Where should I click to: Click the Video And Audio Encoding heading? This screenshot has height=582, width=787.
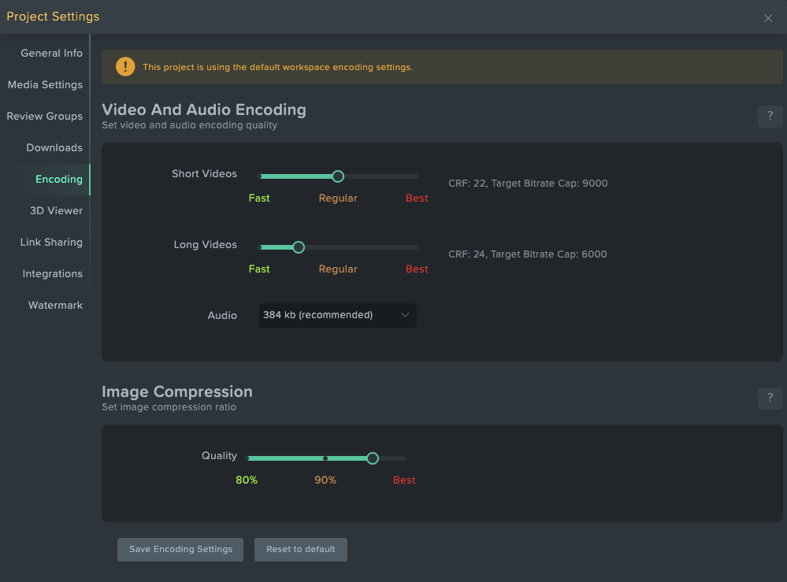(x=204, y=109)
